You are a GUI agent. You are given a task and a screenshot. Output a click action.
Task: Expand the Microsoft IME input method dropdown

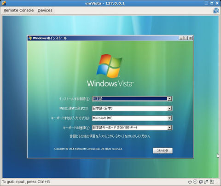pyautogui.click(x=169, y=118)
